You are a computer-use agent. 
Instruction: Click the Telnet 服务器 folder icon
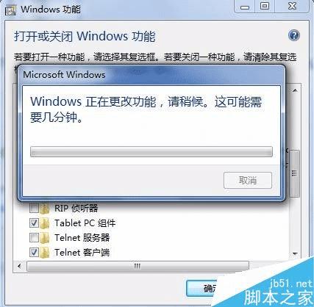pos(45,238)
